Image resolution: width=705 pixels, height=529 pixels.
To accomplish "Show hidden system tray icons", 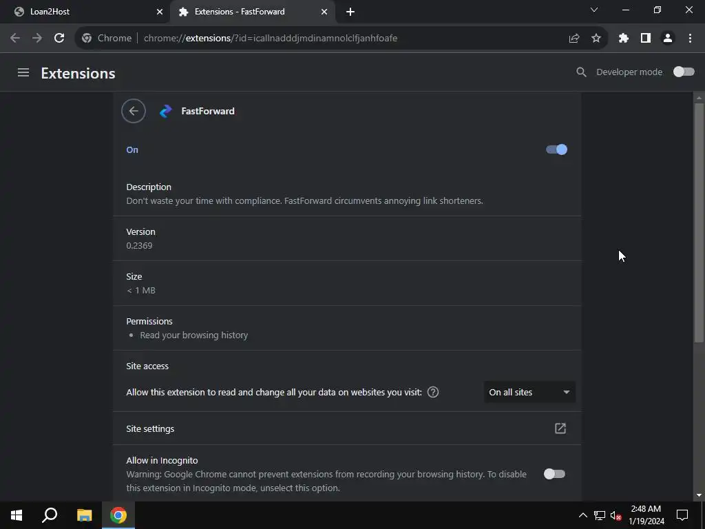I will (582, 515).
